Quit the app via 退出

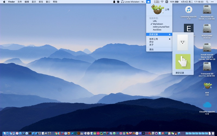click(151, 50)
